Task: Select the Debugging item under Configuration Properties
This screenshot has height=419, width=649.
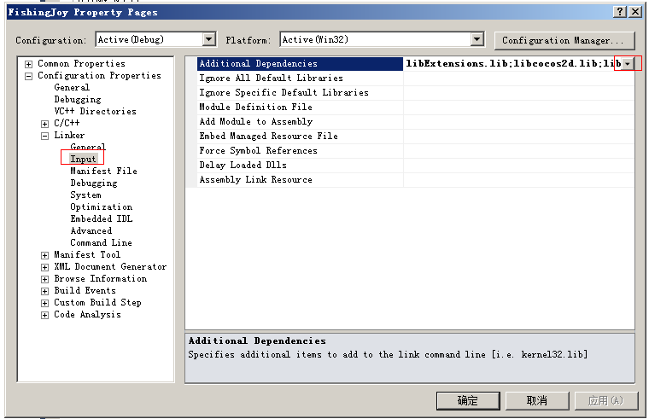Action: [78, 99]
